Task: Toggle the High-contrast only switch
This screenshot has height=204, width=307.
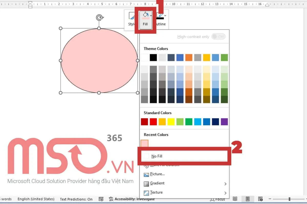Action: (x=218, y=37)
